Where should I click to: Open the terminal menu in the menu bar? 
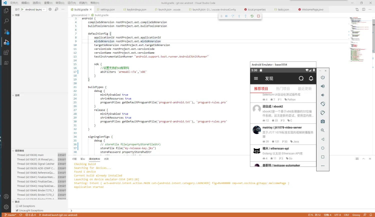(83, 3)
